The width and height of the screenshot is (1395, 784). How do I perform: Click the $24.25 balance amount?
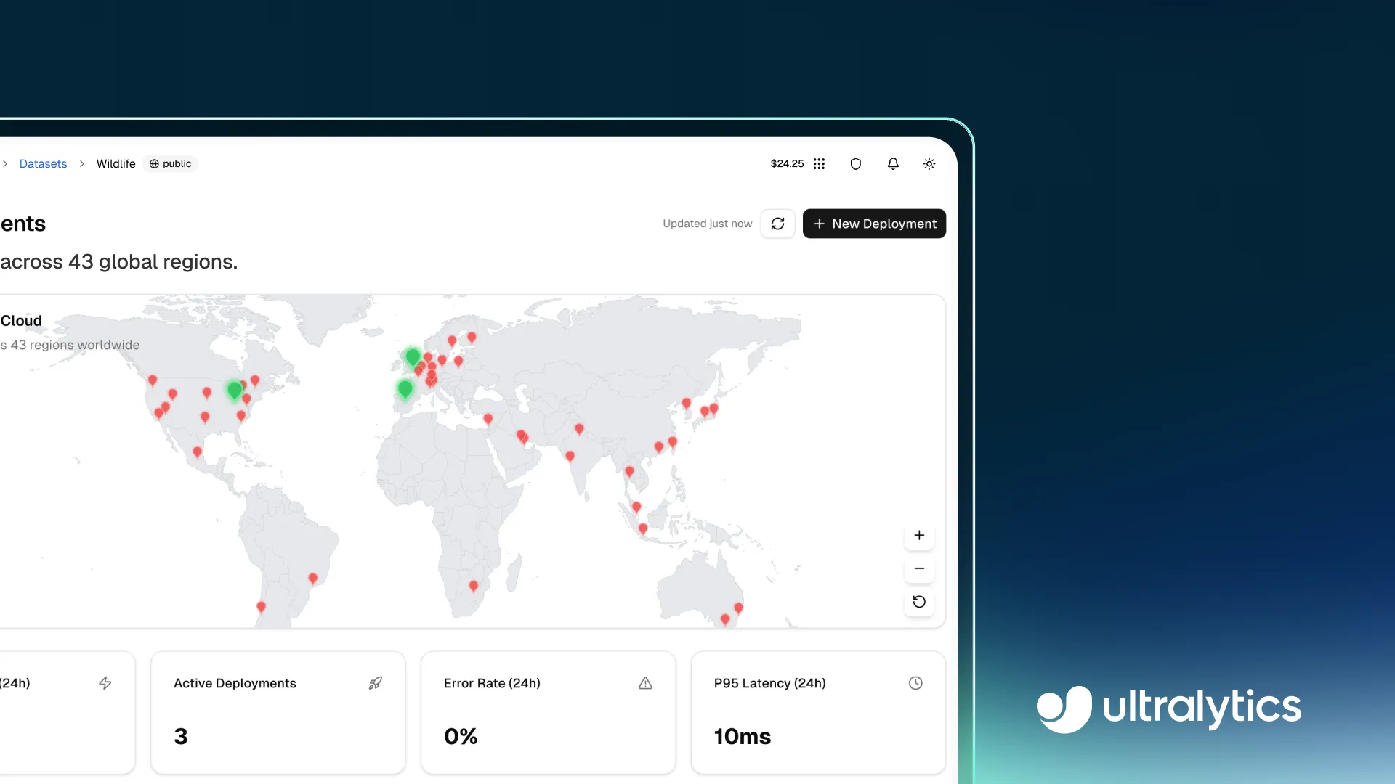coord(787,164)
